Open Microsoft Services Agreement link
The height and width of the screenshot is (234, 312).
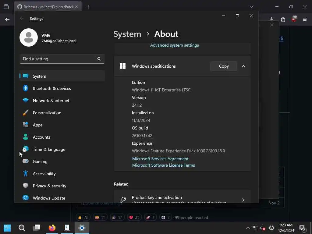(160, 159)
